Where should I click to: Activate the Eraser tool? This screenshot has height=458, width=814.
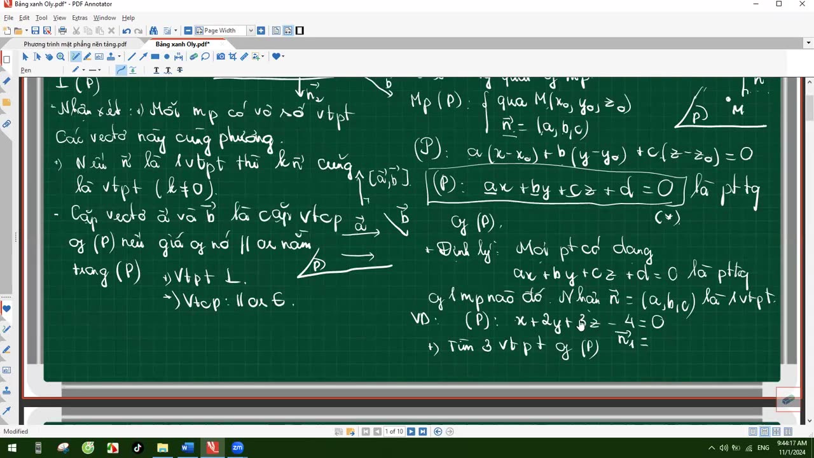pyautogui.click(x=193, y=57)
